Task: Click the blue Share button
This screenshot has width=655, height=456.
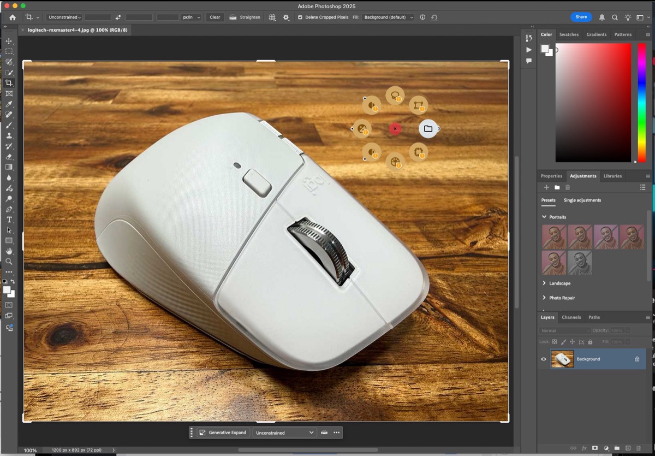Action: tap(581, 17)
